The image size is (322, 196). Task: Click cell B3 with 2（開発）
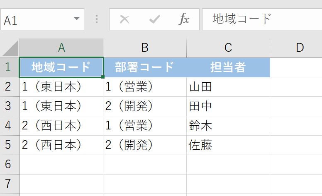[145, 106]
